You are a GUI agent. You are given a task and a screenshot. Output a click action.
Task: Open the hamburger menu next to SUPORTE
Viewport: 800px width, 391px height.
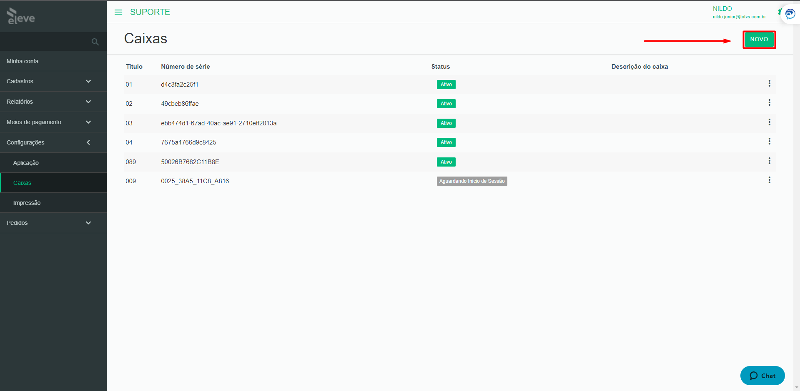point(118,12)
